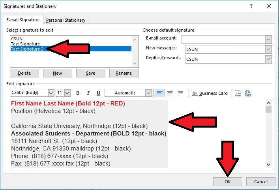Click the Rename signature button
The height and width of the screenshot is (190, 279).
click(x=124, y=73)
